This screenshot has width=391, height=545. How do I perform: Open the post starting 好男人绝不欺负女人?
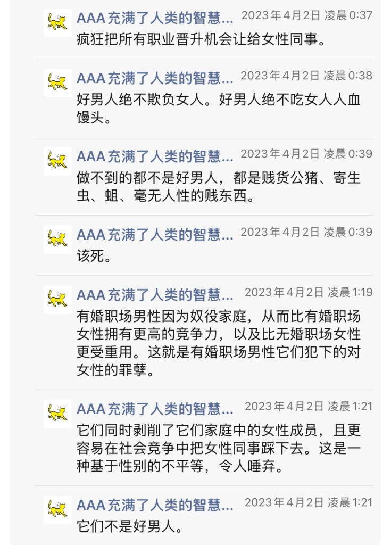click(x=218, y=109)
